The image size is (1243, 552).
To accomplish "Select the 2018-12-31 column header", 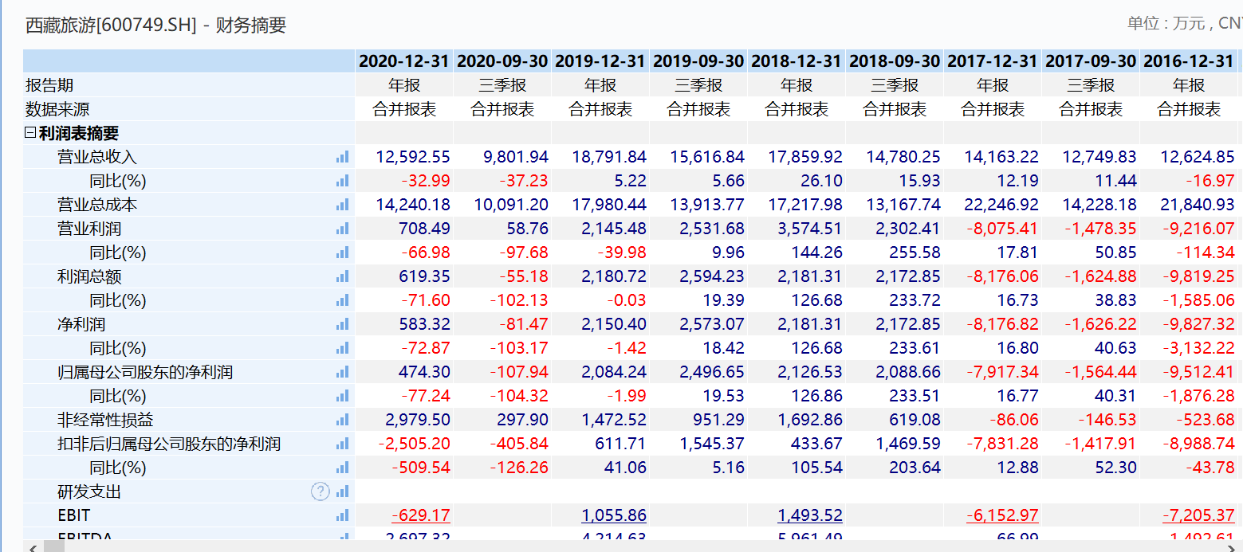I will pyautogui.click(x=797, y=61).
